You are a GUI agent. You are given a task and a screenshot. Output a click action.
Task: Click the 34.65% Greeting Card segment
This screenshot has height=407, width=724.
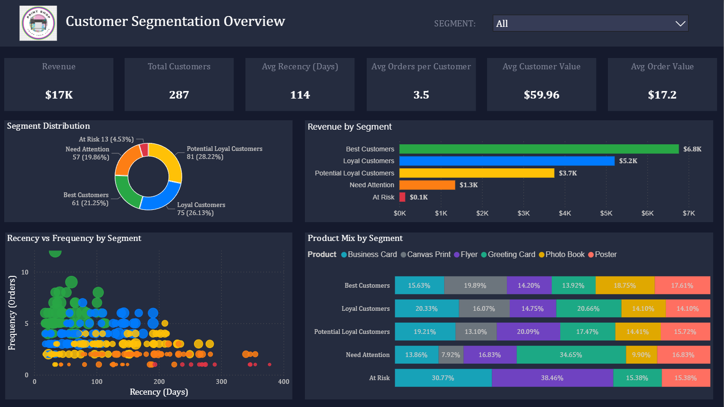[571, 355]
